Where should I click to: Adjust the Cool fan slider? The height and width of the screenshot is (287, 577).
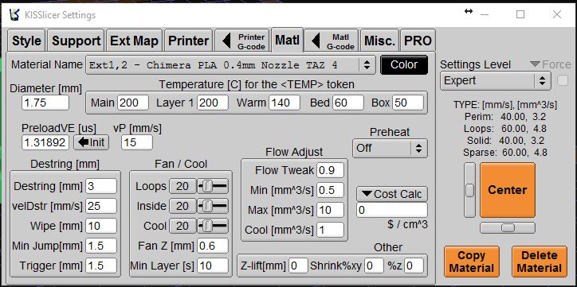(213, 226)
